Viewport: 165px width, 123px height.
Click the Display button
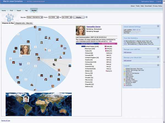[x=79, y=17]
